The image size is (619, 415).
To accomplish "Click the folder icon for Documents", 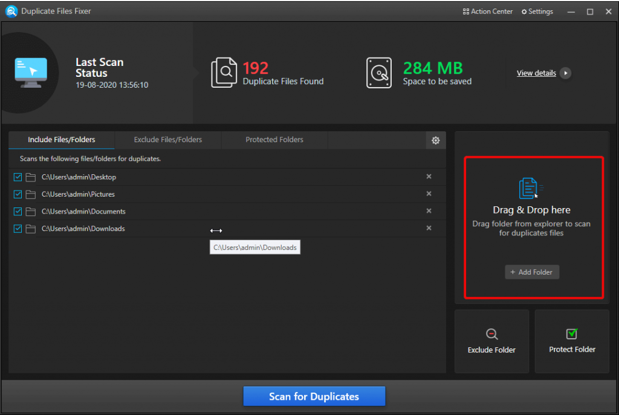I will pyautogui.click(x=31, y=212).
